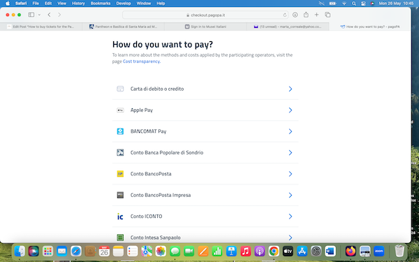This screenshot has width=419, height=262.
Task: Launch Google Chrome from the Dock
Action: point(274,251)
